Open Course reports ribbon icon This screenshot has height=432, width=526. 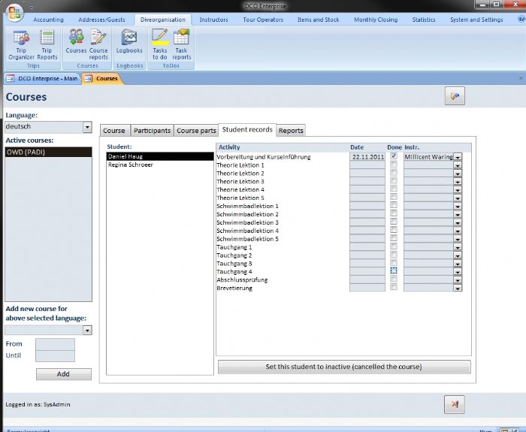pos(98,44)
